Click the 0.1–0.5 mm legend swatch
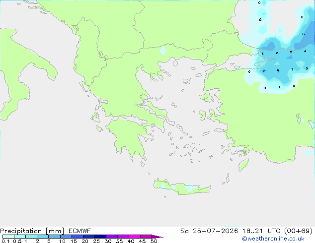Image resolution: width=315 pixels, height=243 pixels. (x=8, y=237)
